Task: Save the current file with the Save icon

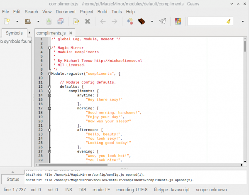Action: pos(49,21)
